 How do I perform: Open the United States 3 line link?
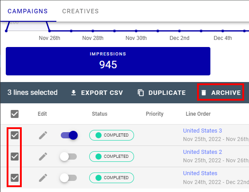[x=202, y=131]
